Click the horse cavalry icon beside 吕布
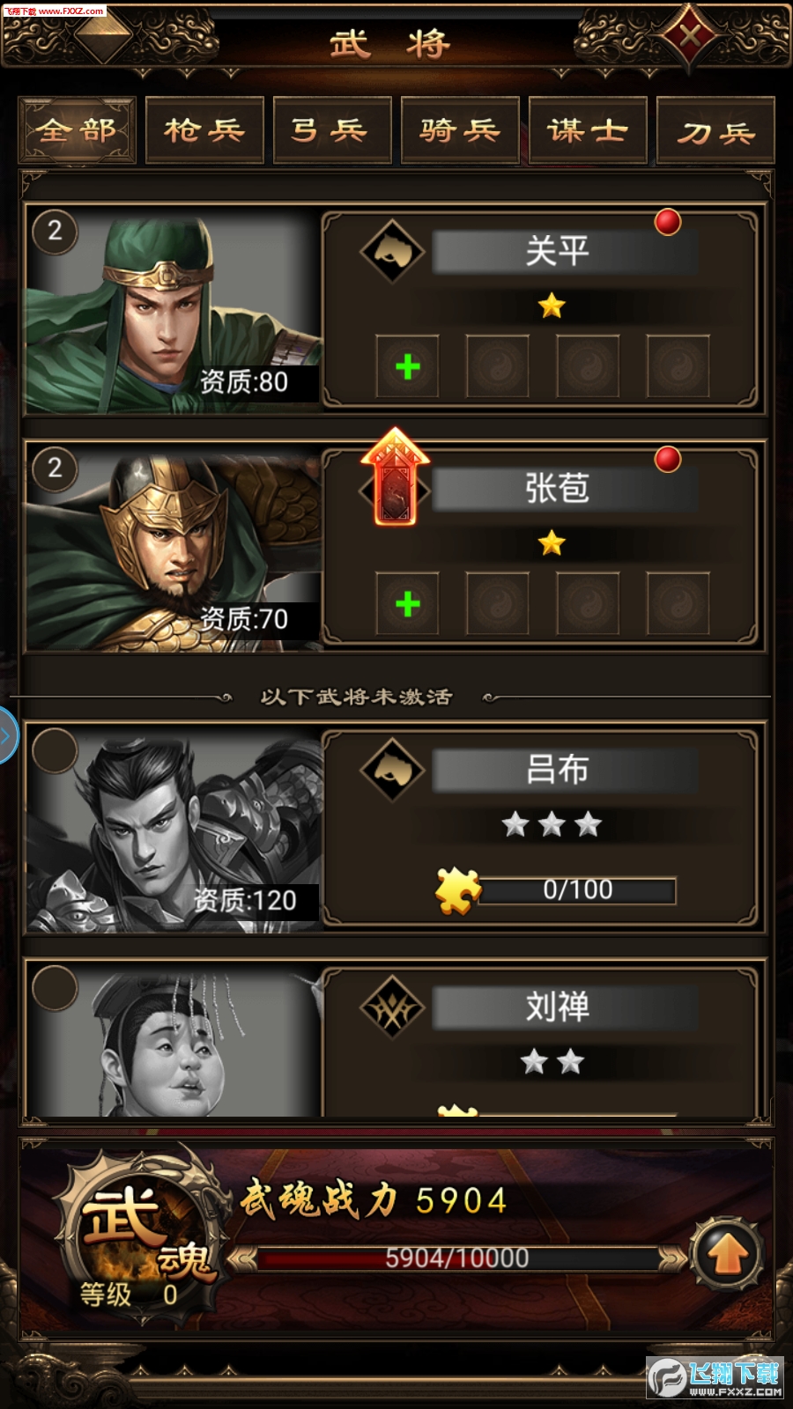 pos(393,770)
